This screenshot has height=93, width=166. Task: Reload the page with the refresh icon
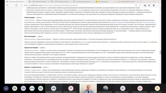[16, 5]
